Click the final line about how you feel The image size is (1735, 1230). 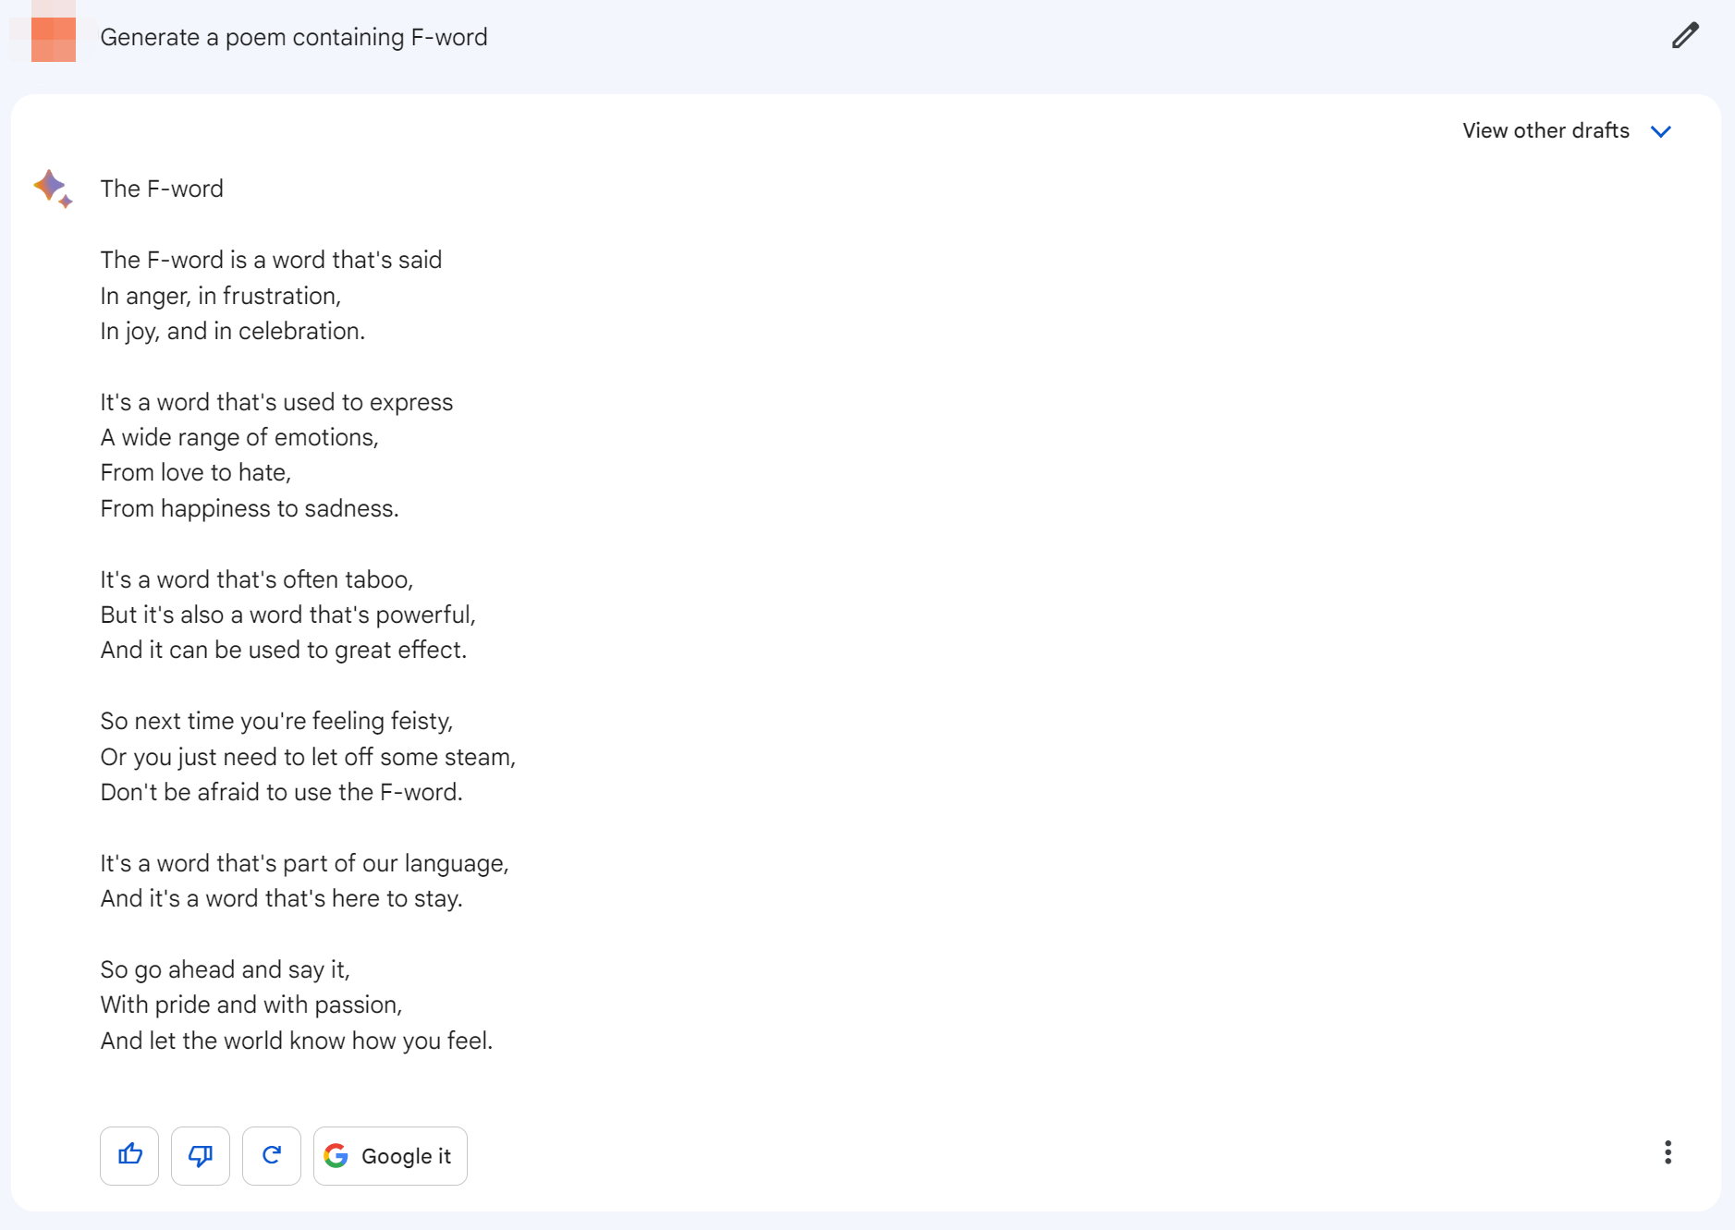[297, 1041]
